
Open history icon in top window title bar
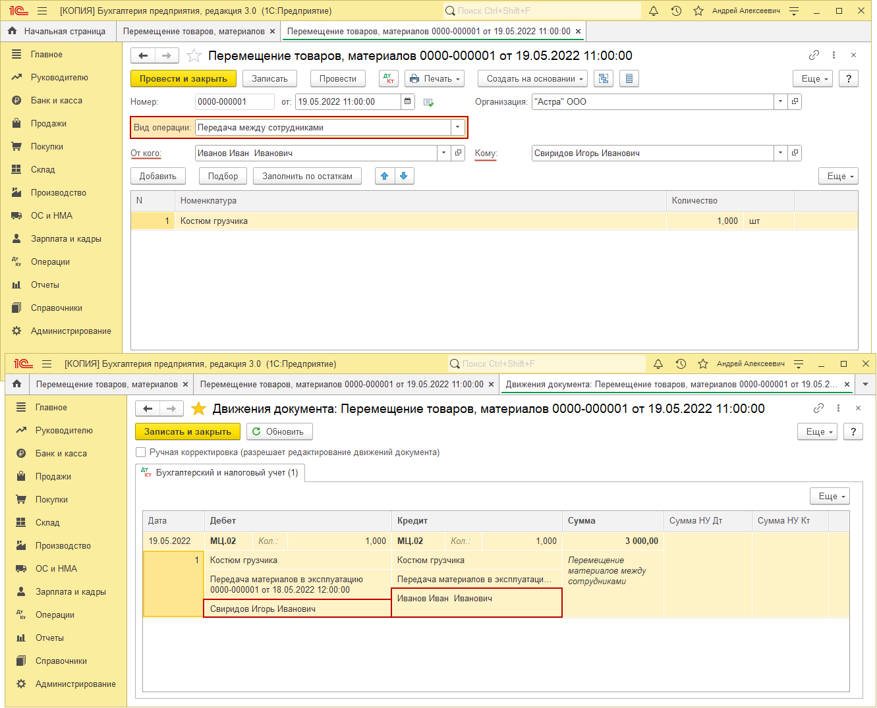676,11
